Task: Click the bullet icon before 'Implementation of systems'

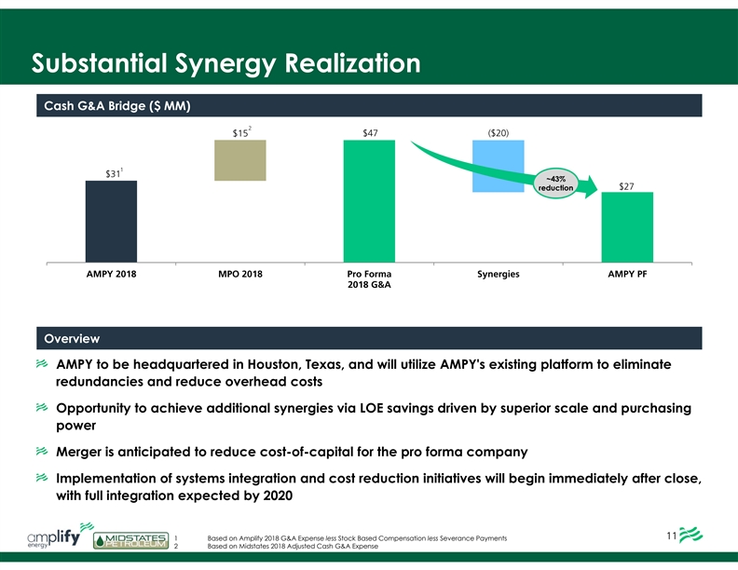Action: [42, 478]
